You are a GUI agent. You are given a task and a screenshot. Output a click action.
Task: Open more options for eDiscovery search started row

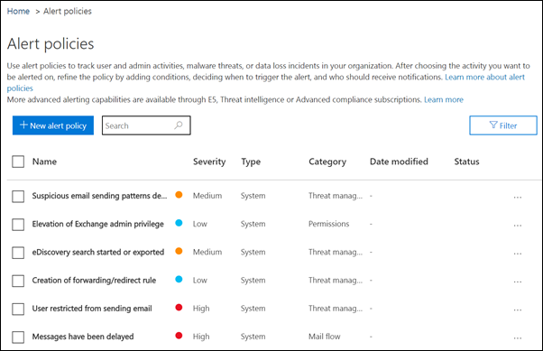518,254
